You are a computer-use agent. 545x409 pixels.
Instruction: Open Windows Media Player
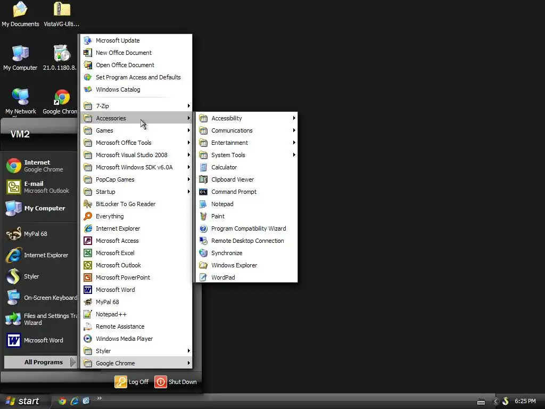point(136,339)
